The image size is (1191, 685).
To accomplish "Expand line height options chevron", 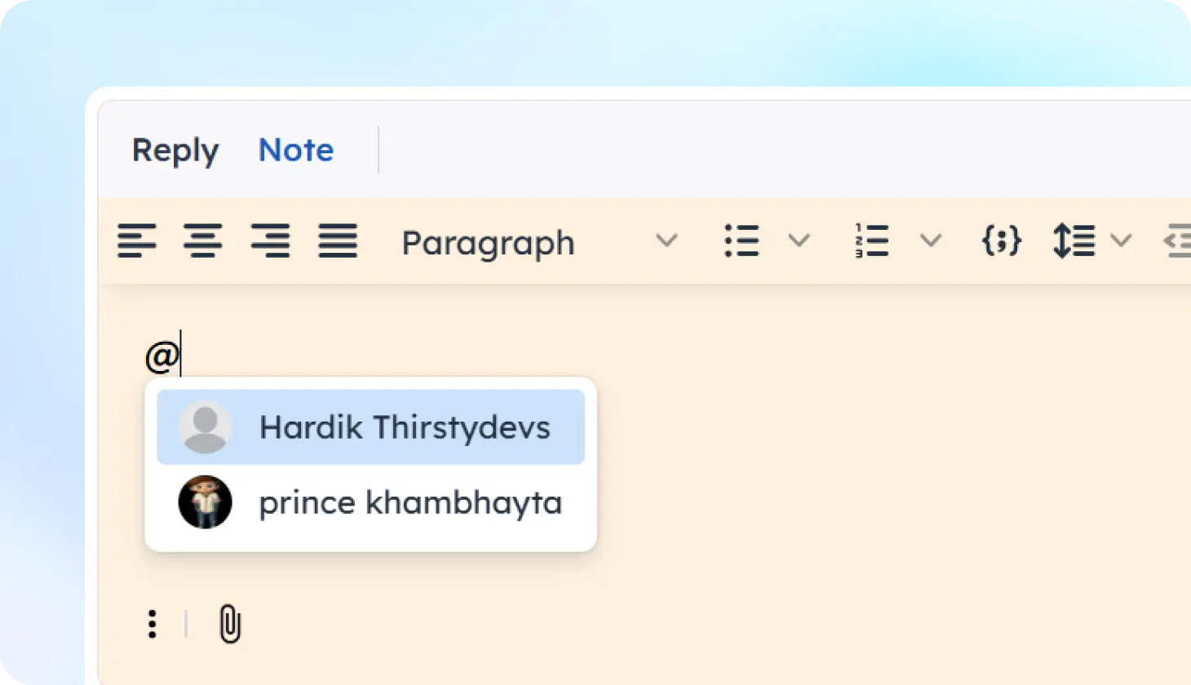I will [1121, 241].
